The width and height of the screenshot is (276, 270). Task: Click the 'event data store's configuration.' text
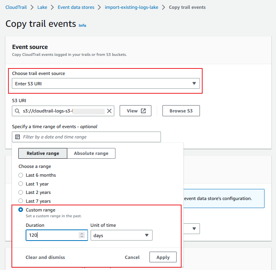point(218,198)
